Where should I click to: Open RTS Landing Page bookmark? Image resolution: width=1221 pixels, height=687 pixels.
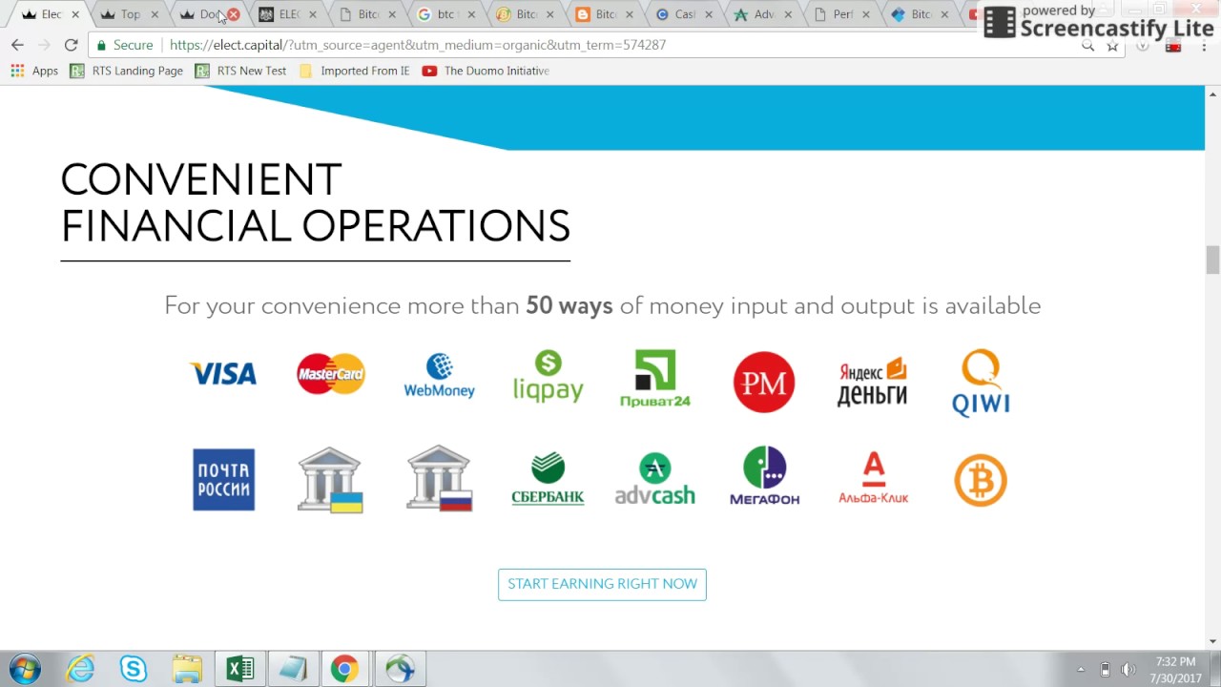coord(127,71)
